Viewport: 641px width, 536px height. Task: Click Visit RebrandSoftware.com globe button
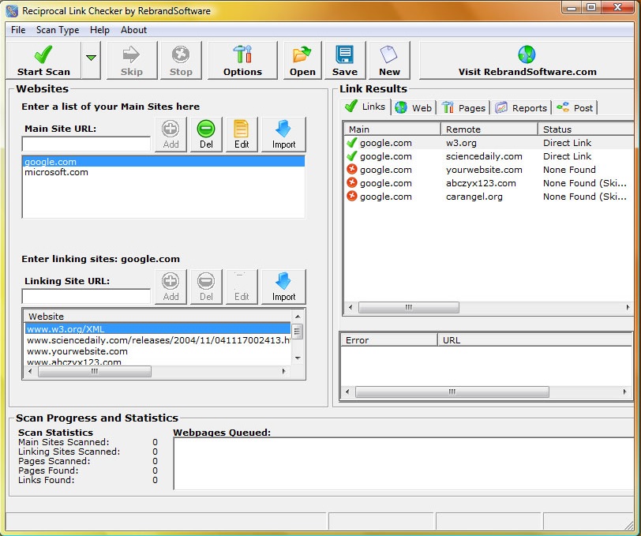click(527, 61)
